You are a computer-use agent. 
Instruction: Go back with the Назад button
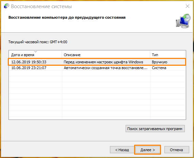pyautogui.click(x=122, y=150)
